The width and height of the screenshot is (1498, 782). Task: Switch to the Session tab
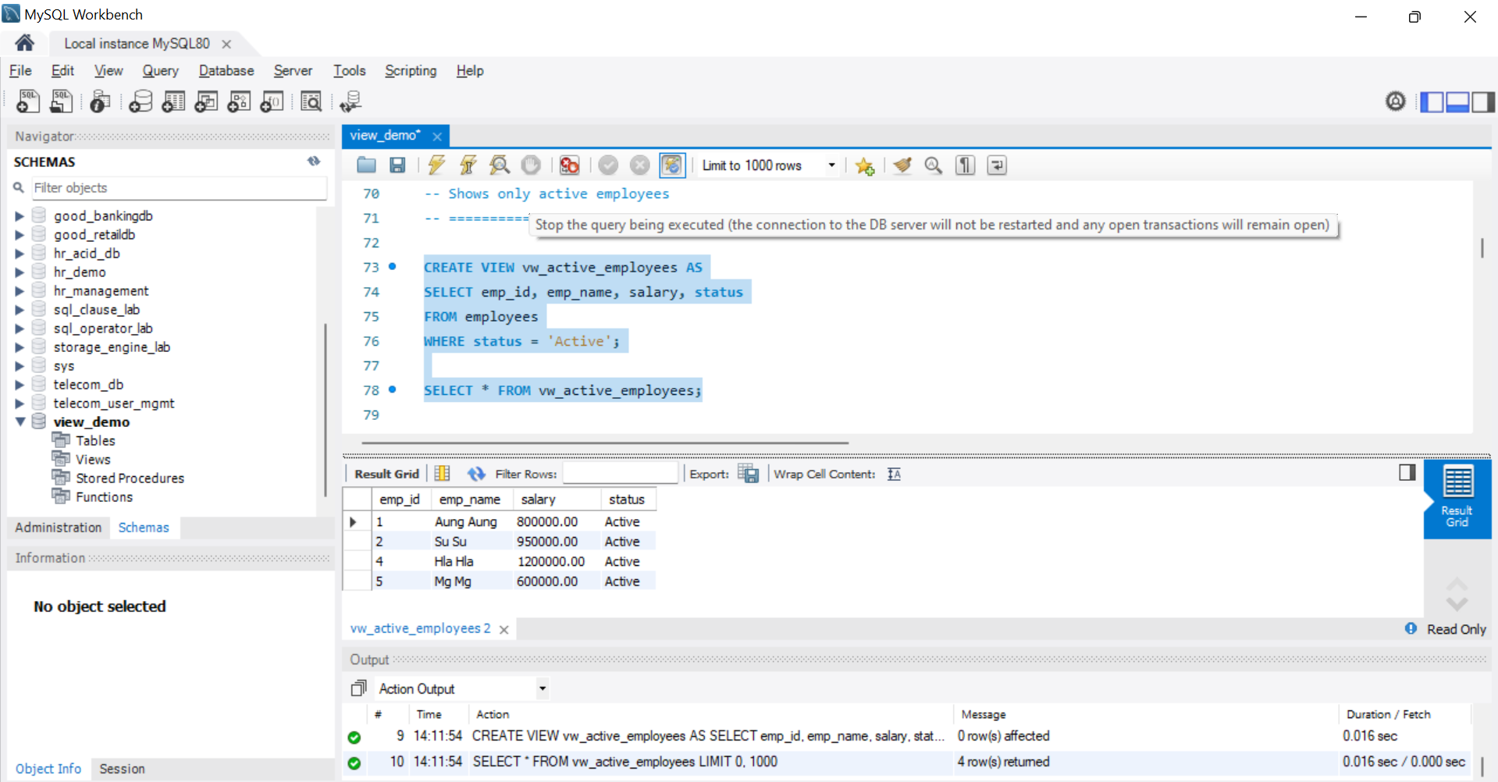point(122,769)
